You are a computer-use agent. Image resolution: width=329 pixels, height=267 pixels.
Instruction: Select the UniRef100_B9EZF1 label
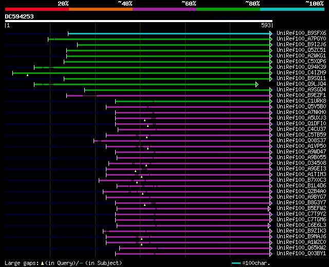pos(301,96)
